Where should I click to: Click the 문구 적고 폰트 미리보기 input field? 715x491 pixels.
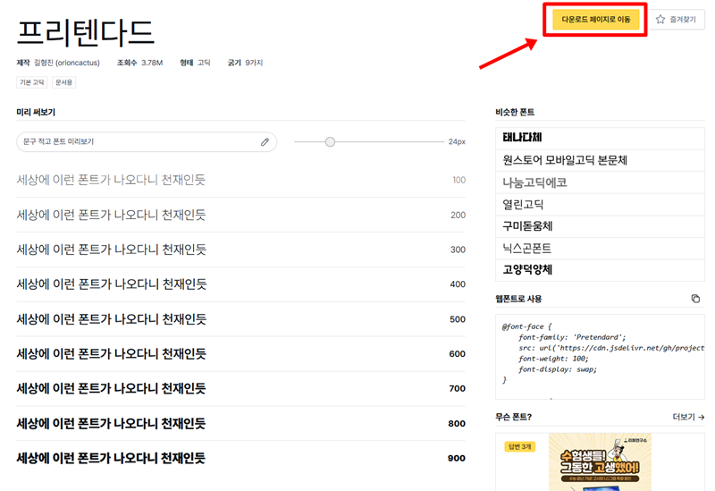pos(147,142)
